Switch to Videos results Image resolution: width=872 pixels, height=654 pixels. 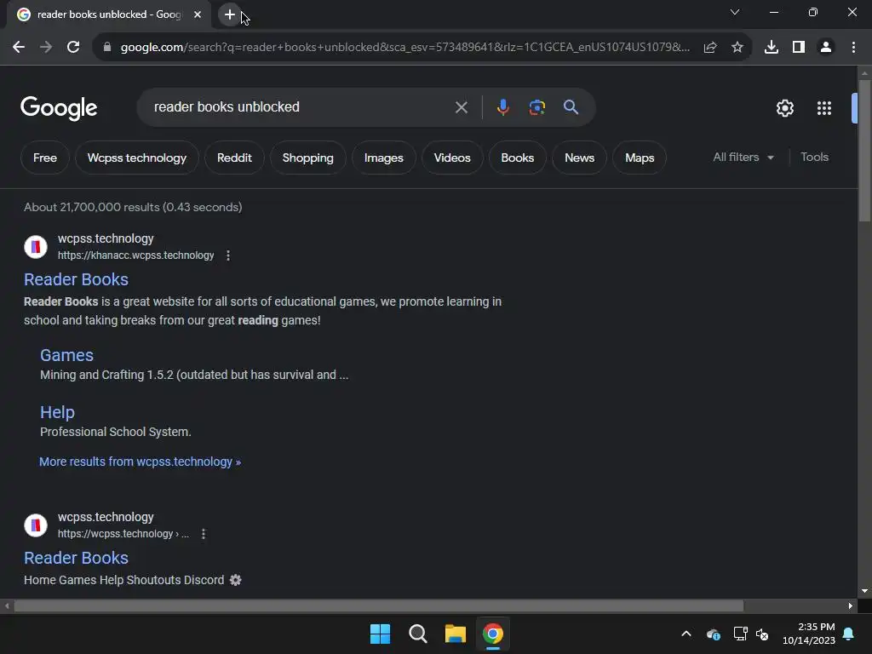pos(452,158)
